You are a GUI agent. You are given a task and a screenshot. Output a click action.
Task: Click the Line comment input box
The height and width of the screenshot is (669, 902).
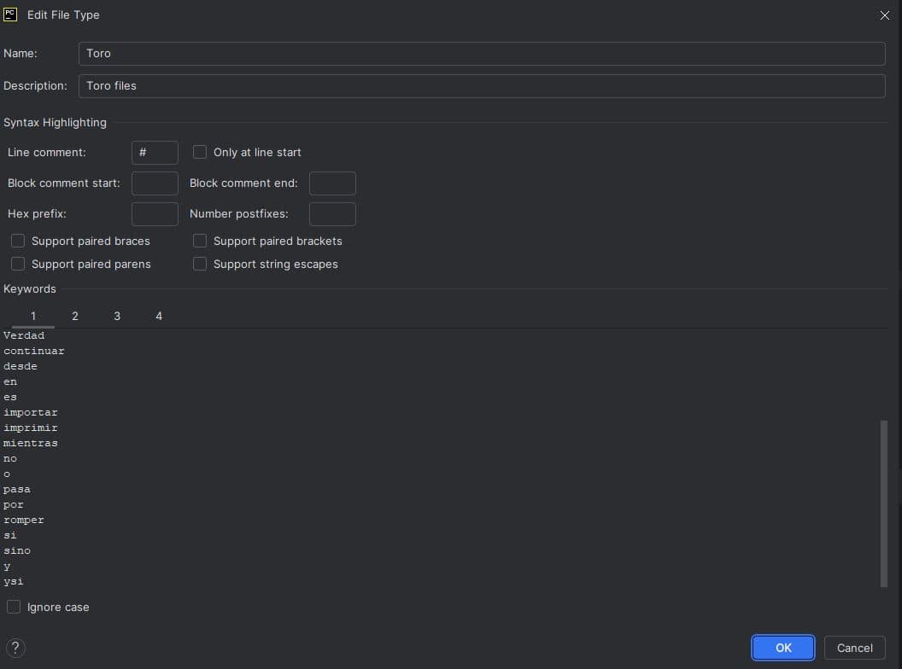155,152
